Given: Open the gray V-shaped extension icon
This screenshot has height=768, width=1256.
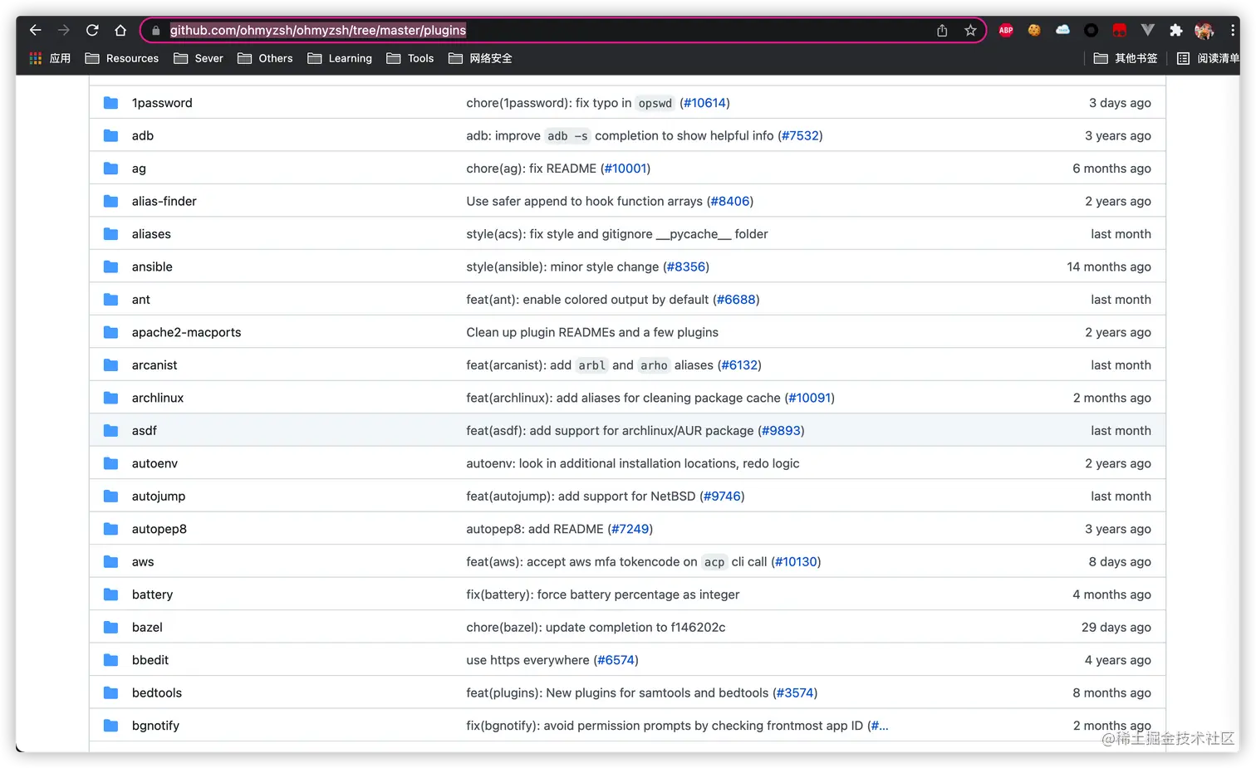Looking at the screenshot, I should [1147, 30].
